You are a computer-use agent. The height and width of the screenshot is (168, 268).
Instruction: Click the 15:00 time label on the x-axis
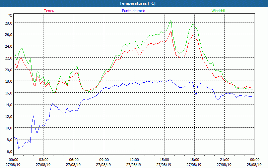tap(164, 160)
